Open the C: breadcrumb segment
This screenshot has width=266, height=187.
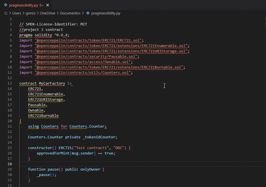6,13
